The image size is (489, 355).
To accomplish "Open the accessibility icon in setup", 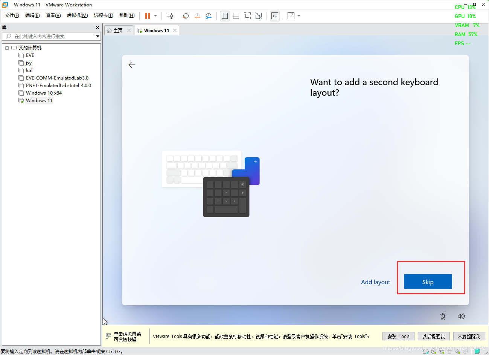I will tap(443, 316).
